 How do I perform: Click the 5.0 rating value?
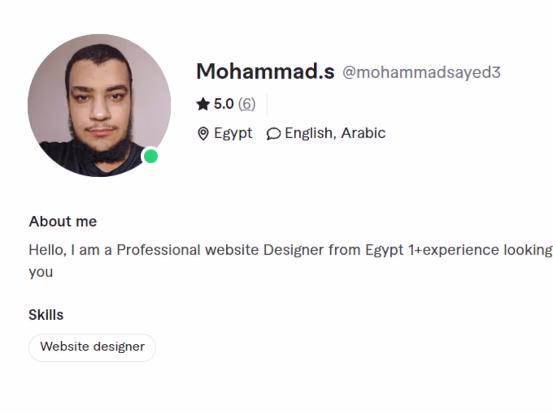coord(223,104)
